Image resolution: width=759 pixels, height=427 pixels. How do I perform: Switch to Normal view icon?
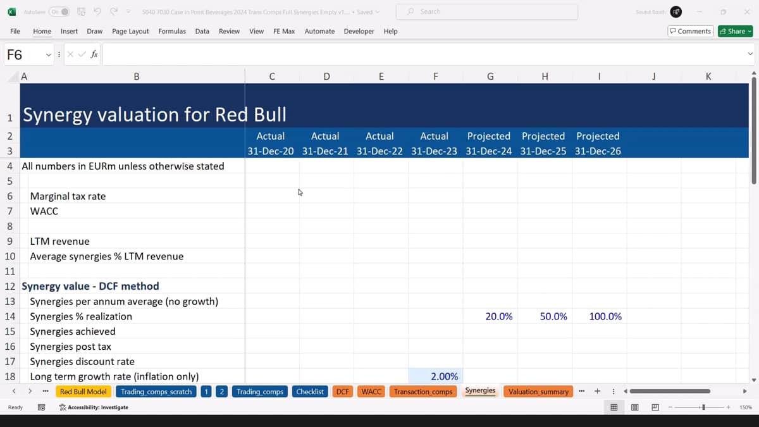(614, 407)
